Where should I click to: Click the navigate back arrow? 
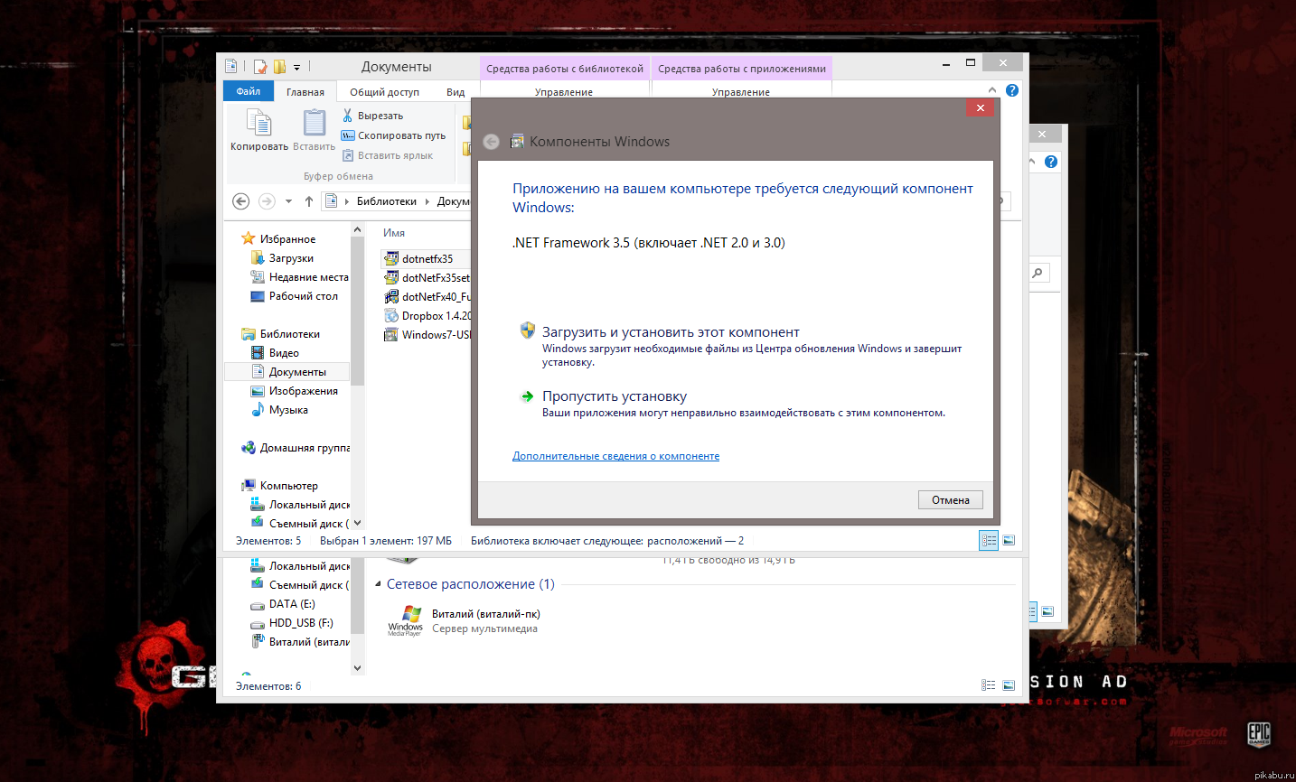pyautogui.click(x=240, y=200)
